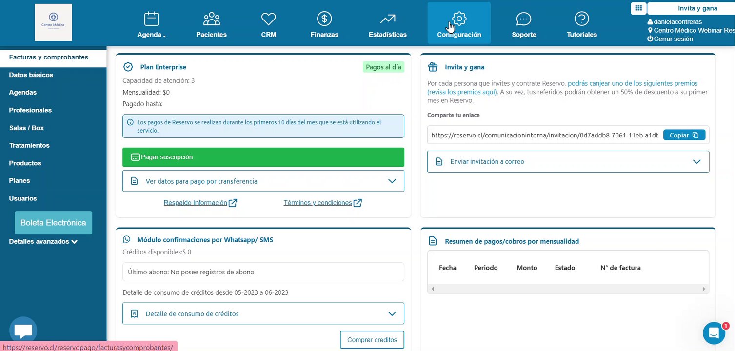Click the Periodo column header
The height and width of the screenshot is (351, 735).
click(x=486, y=268)
